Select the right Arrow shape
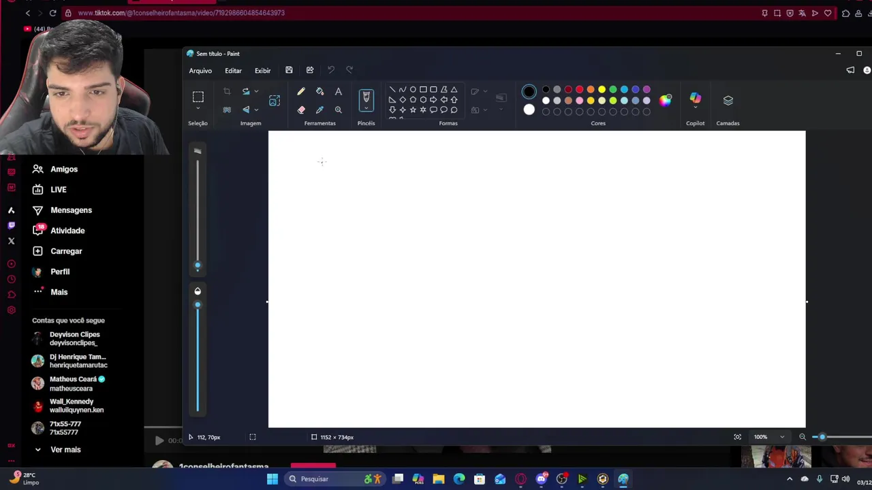 coord(433,99)
